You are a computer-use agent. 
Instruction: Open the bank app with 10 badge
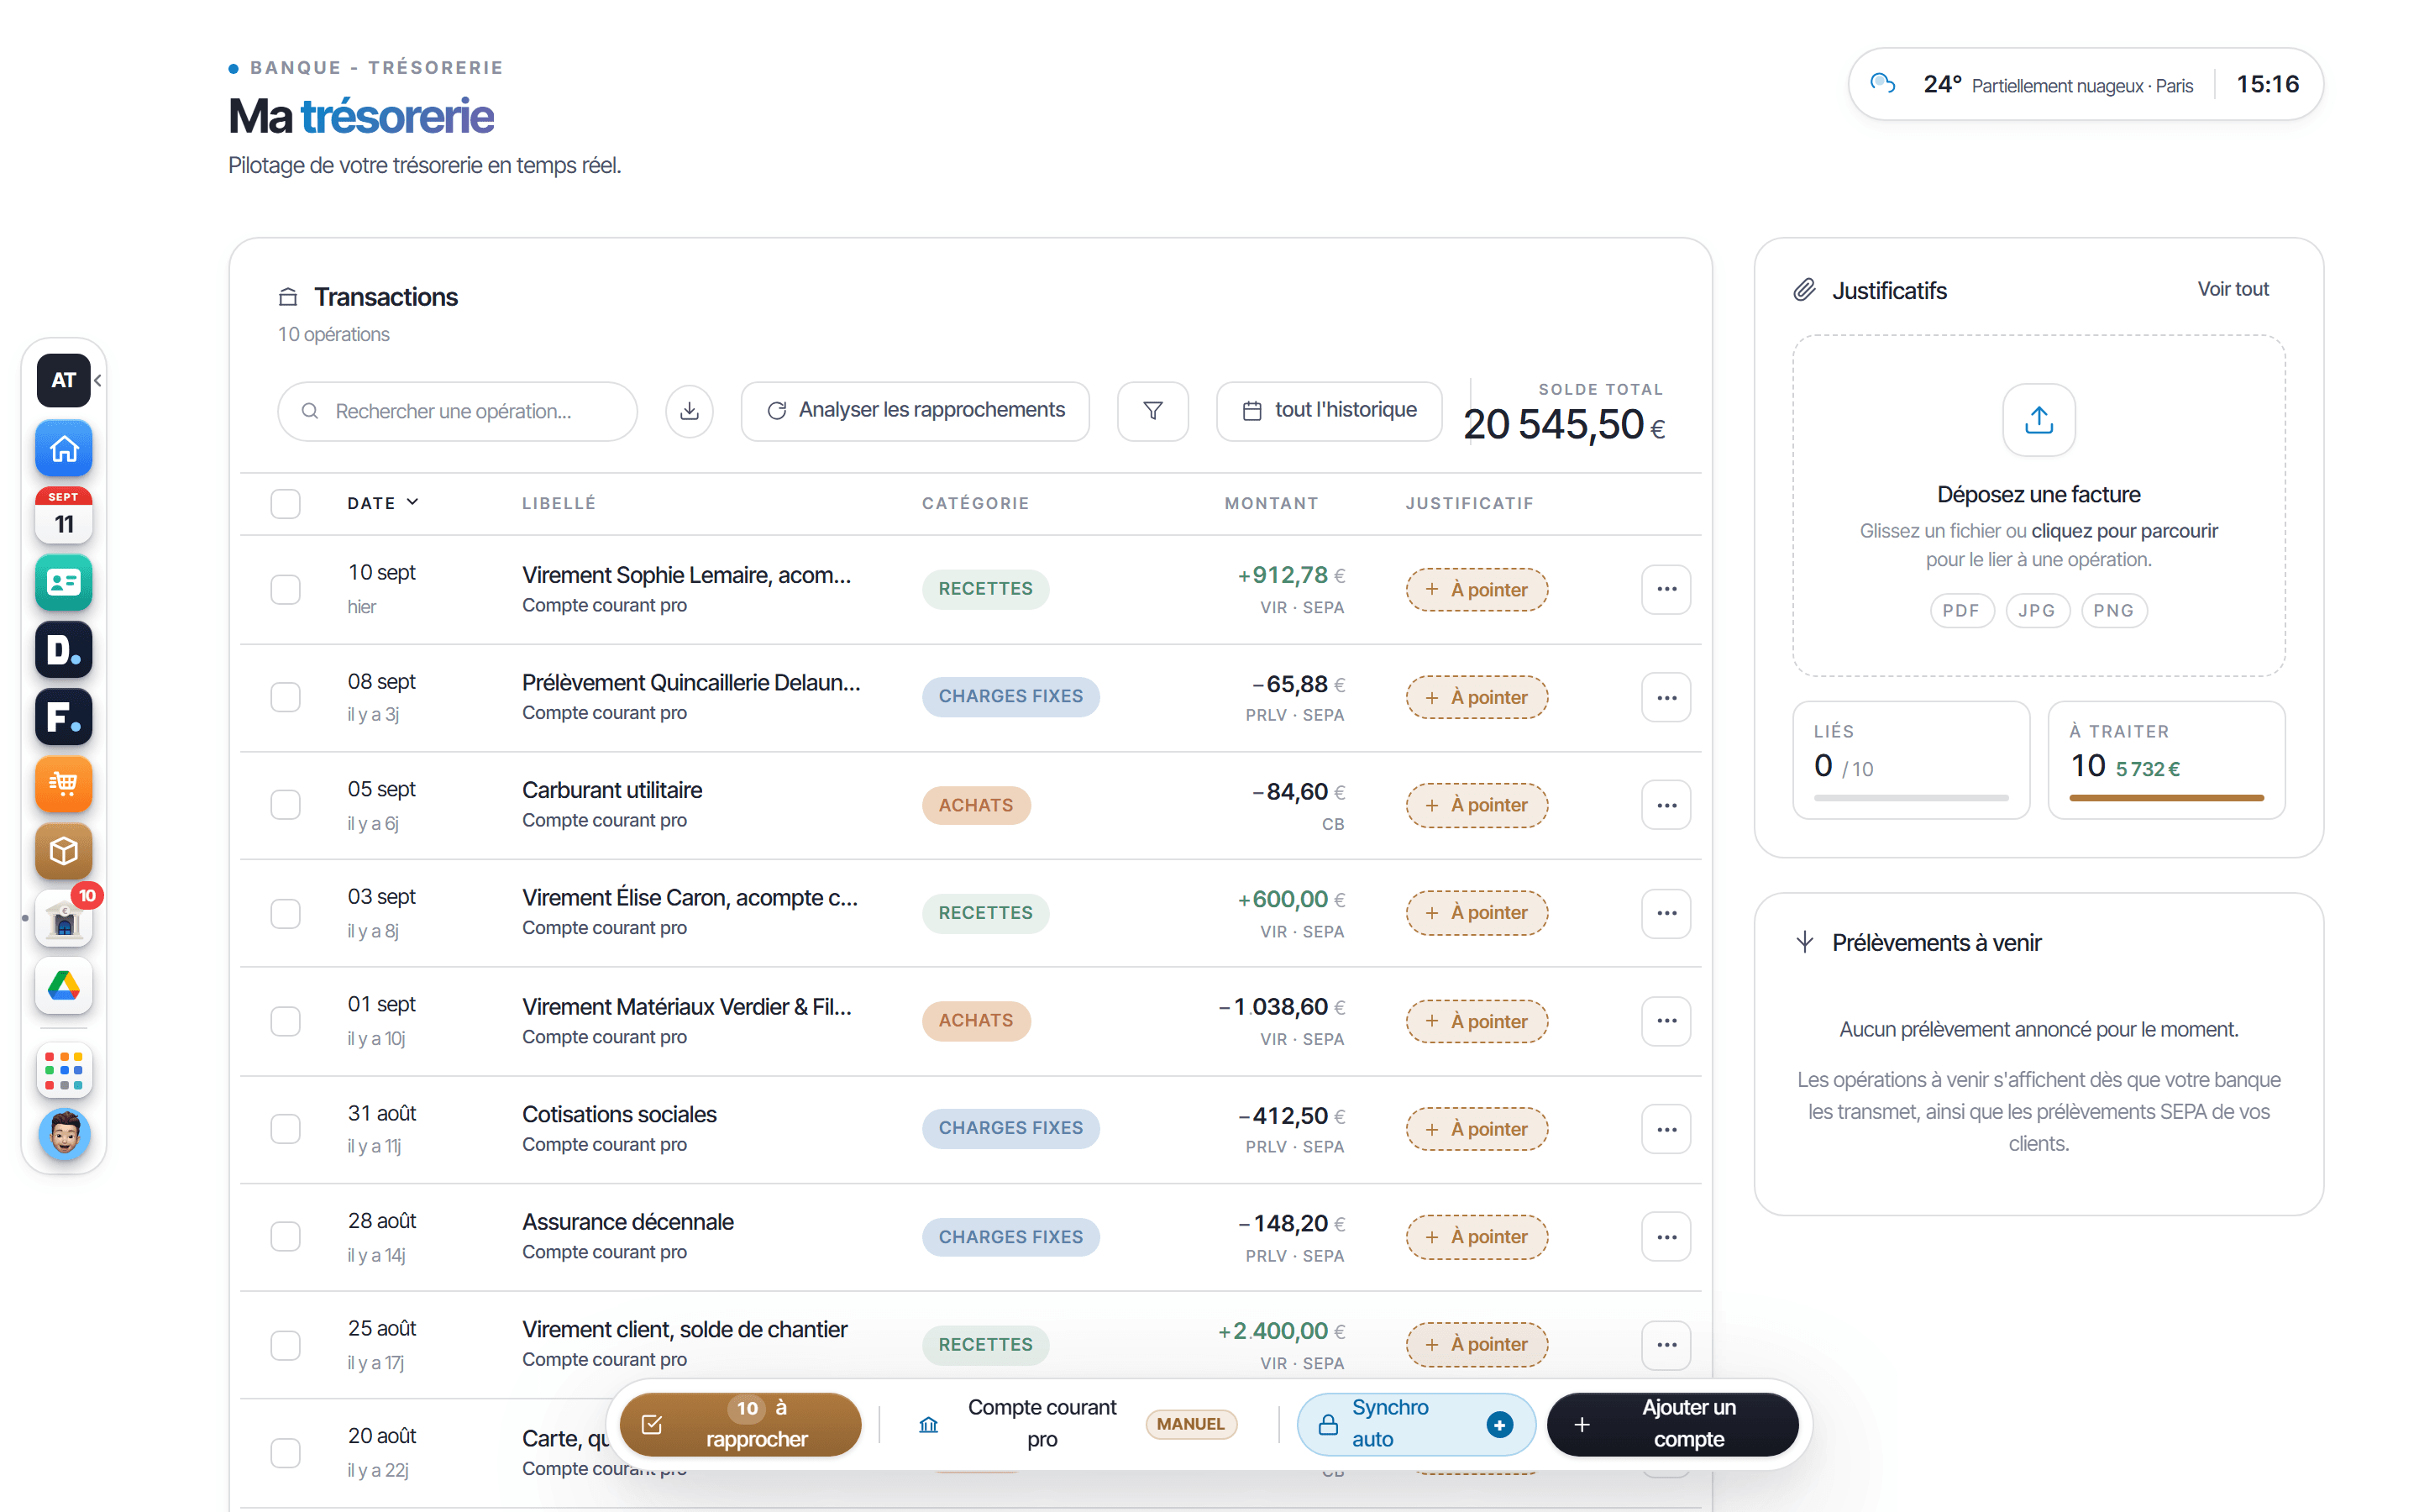(x=64, y=919)
